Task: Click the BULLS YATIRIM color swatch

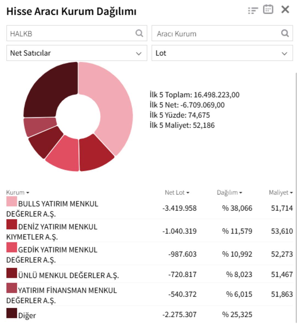Action: coord(11,203)
